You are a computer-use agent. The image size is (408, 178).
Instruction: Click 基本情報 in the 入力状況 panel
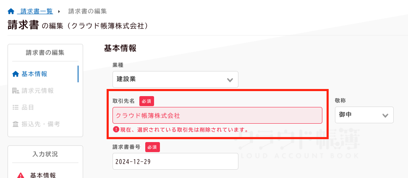(x=43, y=175)
